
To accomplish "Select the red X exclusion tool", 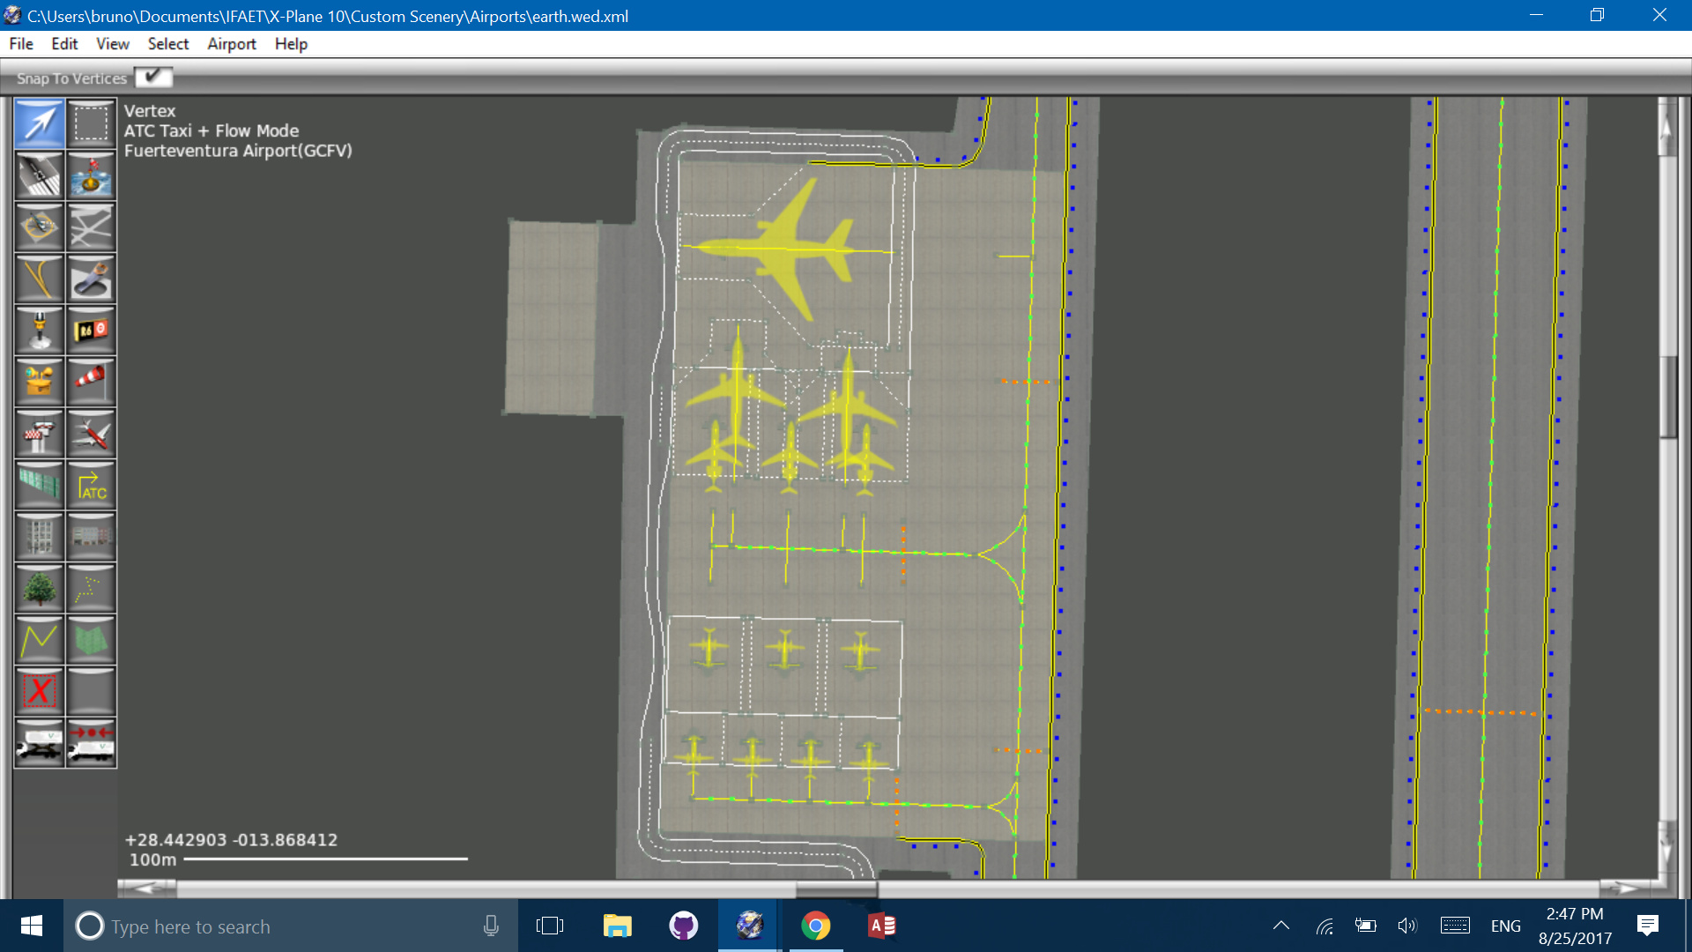I will point(40,691).
